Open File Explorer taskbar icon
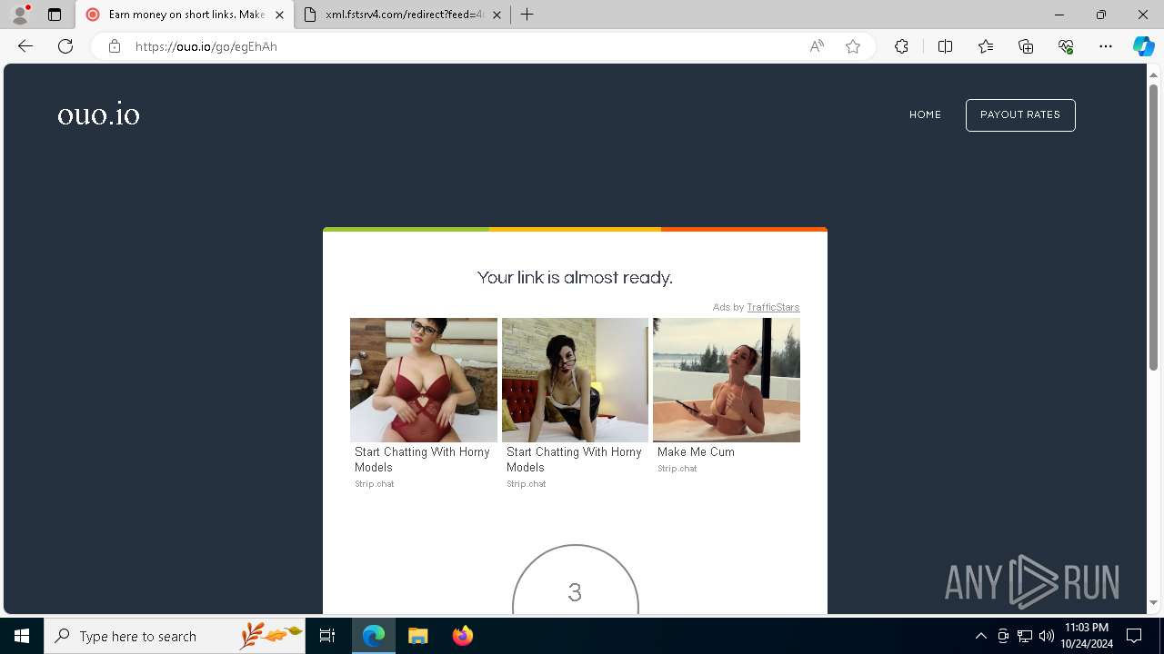Image resolution: width=1164 pixels, height=654 pixels. point(417,636)
